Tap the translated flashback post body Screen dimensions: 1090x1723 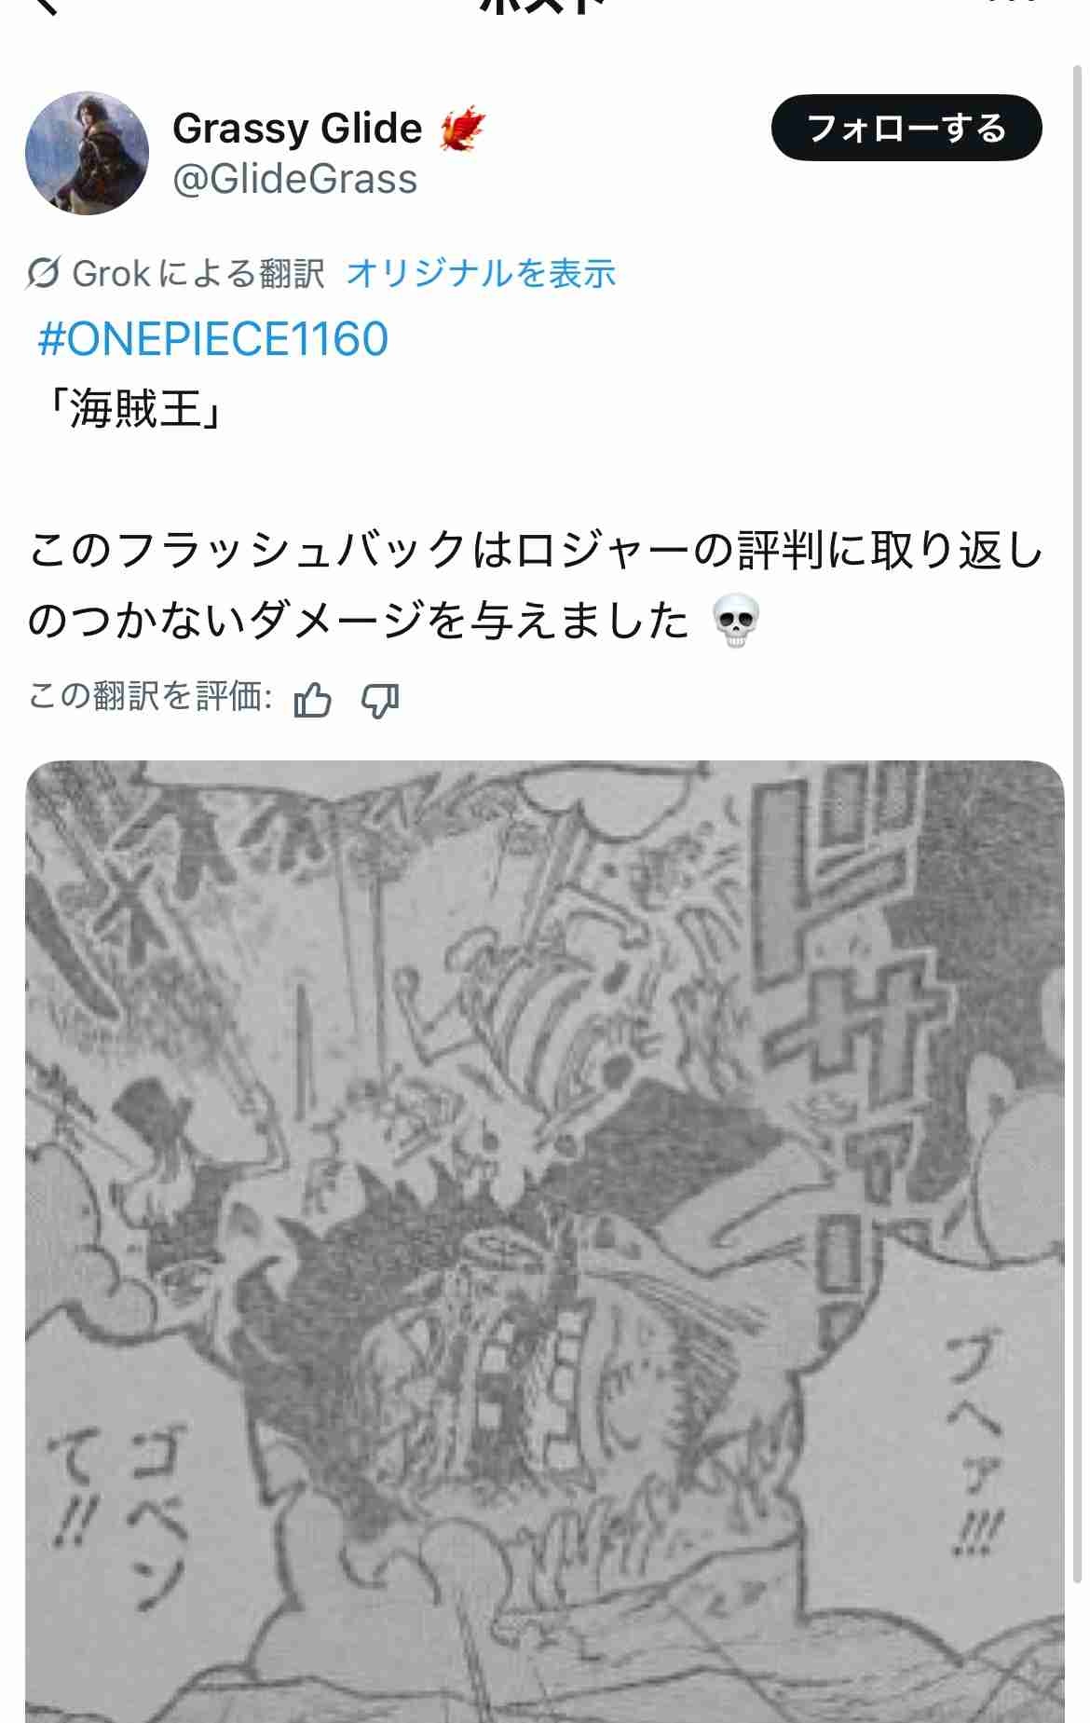(536, 585)
